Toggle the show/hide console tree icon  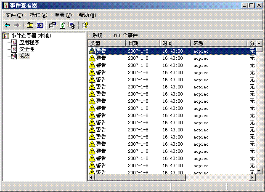coord(40,25)
